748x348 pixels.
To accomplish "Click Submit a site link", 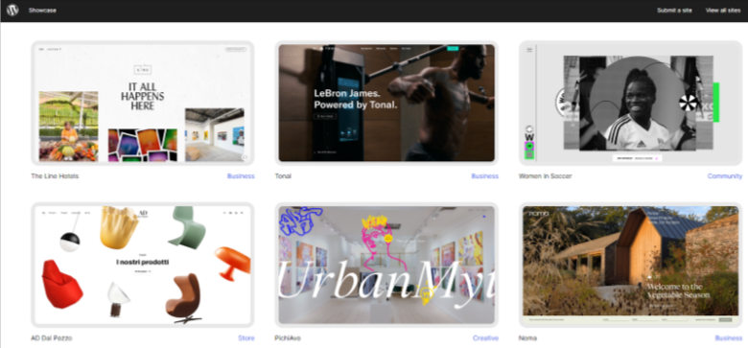I will pyautogui.click(x=674, y=10).
